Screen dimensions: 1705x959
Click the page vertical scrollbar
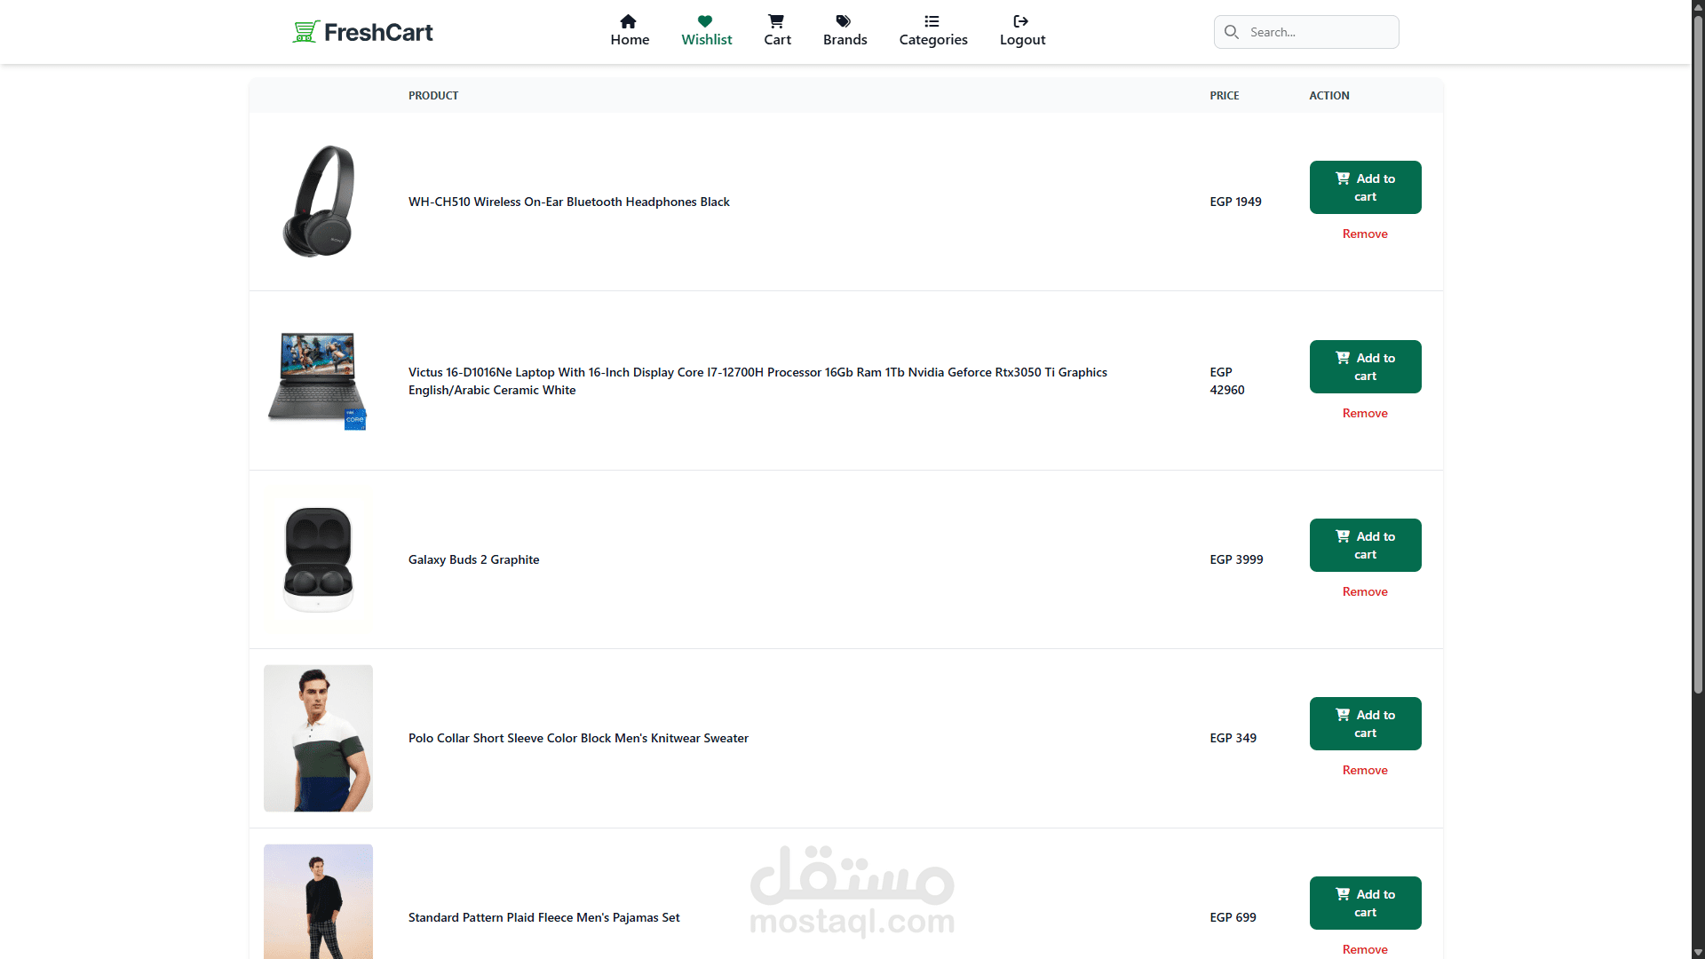pyautogui.click(x=1698, y=355)
